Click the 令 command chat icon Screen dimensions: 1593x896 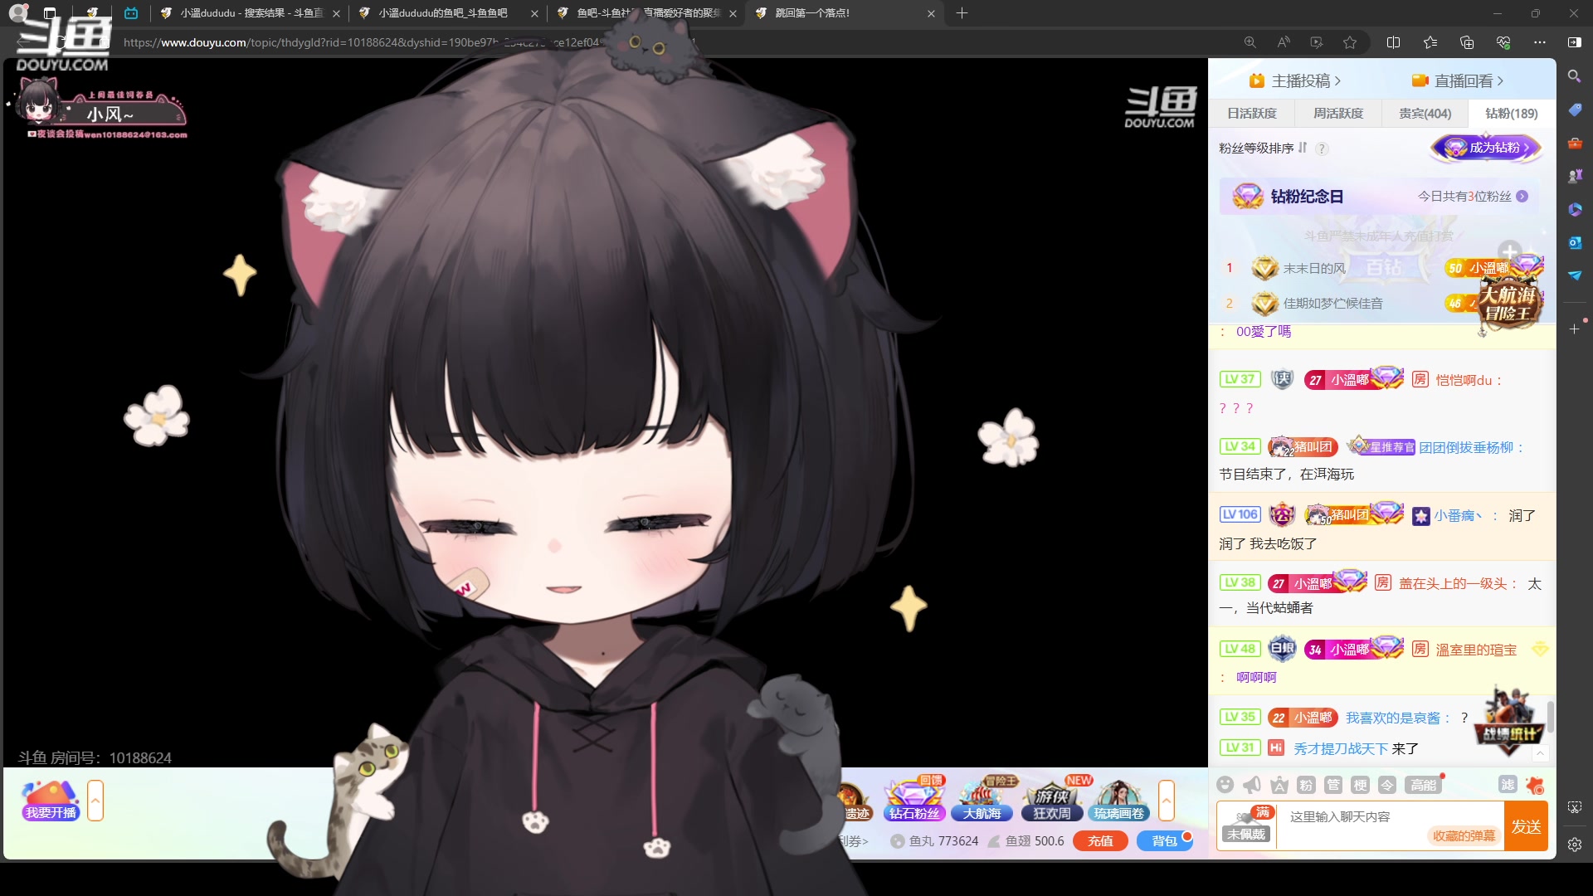1387,785
